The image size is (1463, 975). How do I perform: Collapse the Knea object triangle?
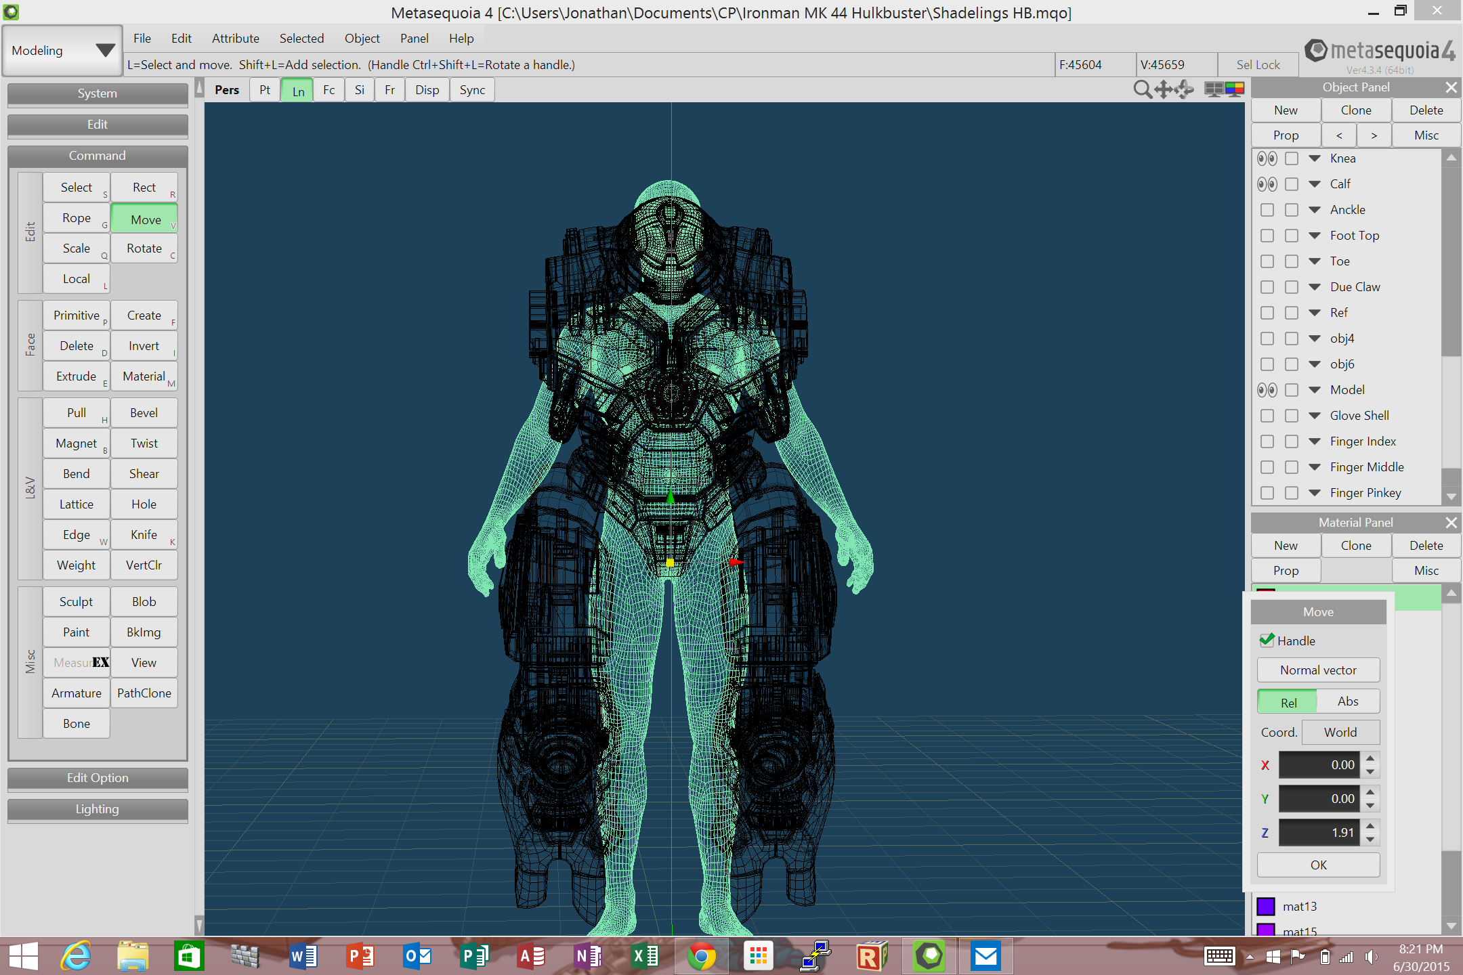tap(1315, 158)
